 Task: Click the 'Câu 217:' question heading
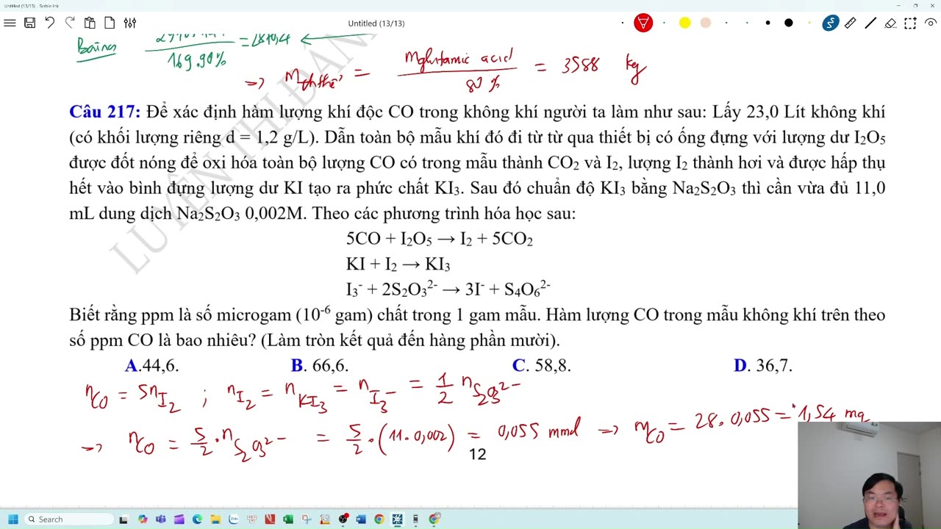tap(104, 112)
